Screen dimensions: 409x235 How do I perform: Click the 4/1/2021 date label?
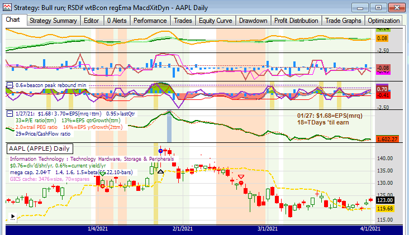(370, 229)
